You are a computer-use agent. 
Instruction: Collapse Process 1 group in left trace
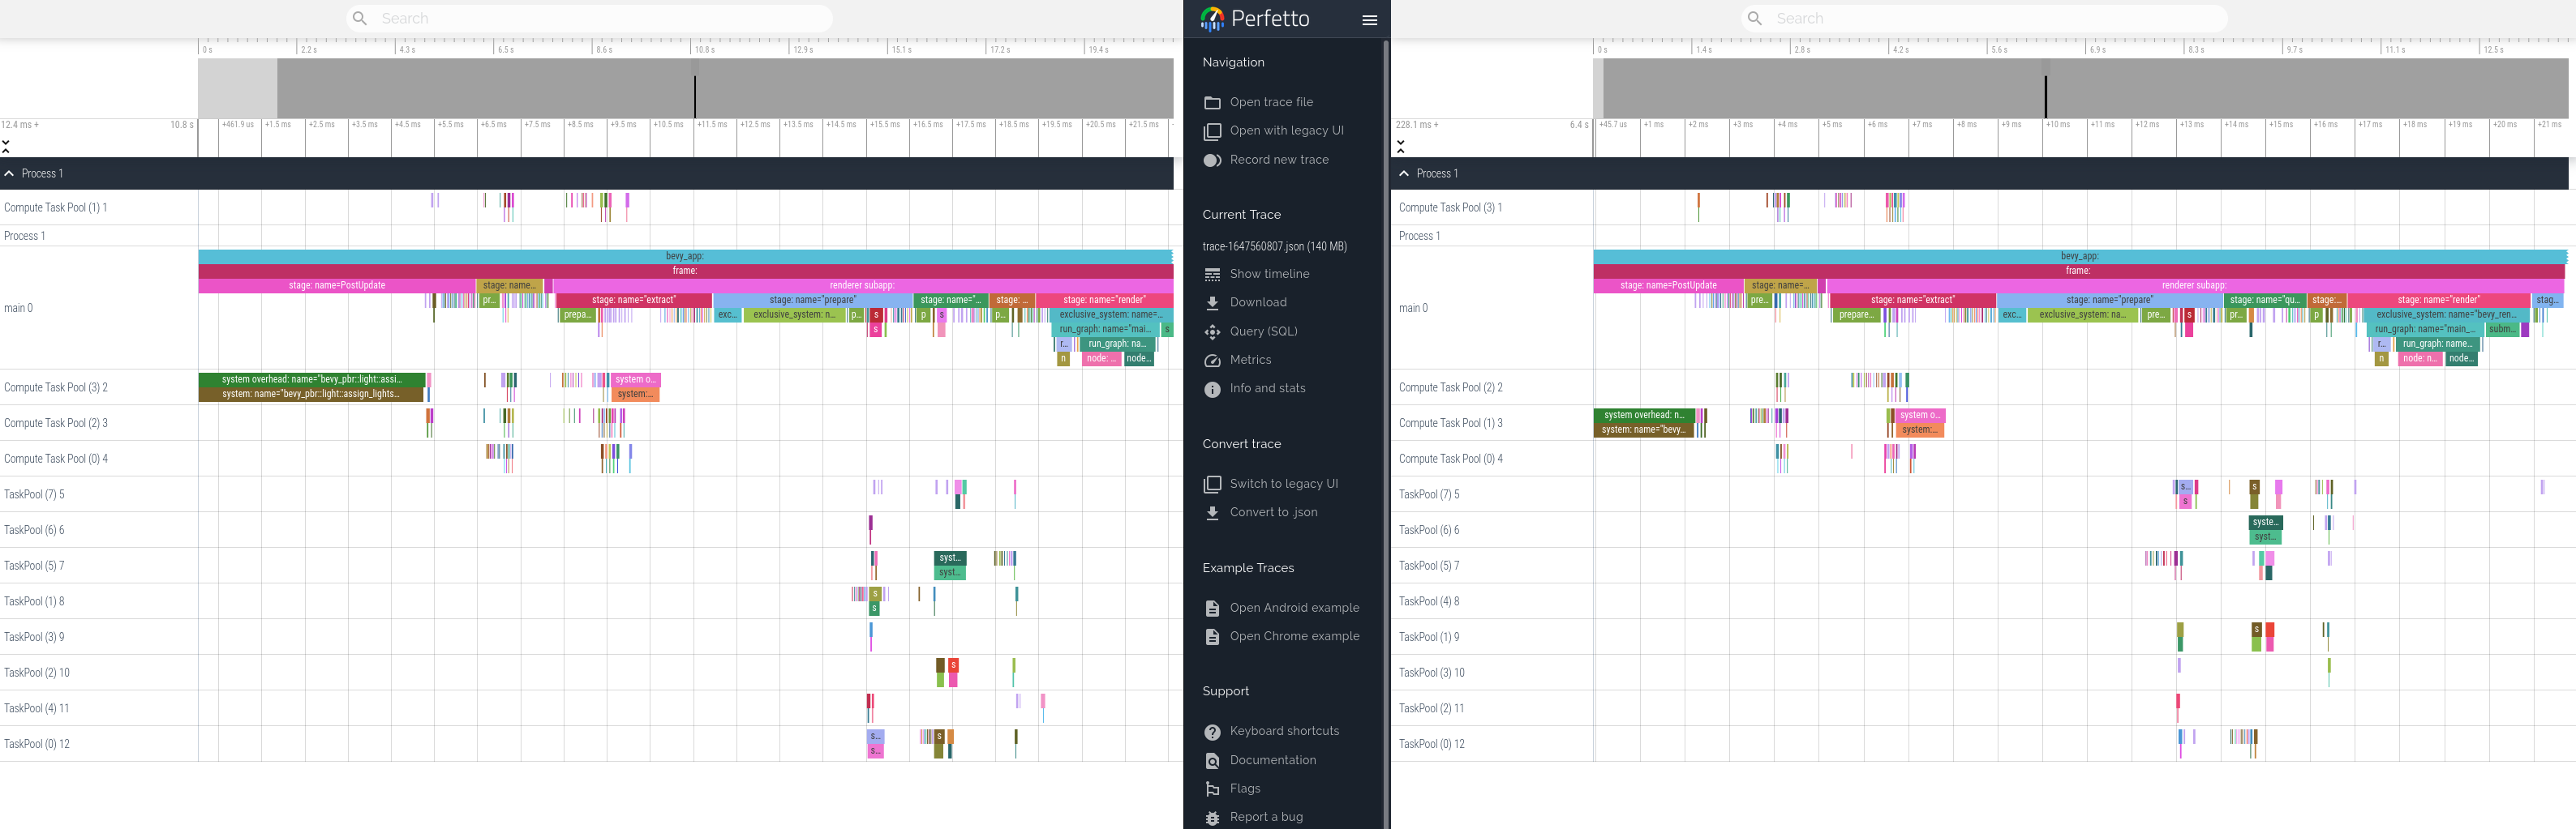point(9,173)
